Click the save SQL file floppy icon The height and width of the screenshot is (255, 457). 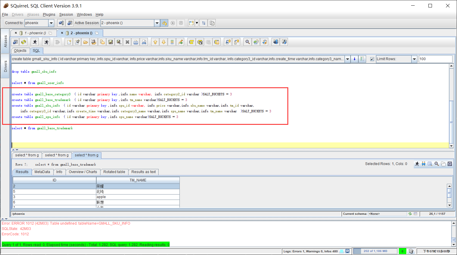pos(111,42)
